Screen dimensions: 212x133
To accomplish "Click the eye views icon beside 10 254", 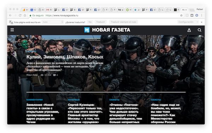I will [42, 75].
